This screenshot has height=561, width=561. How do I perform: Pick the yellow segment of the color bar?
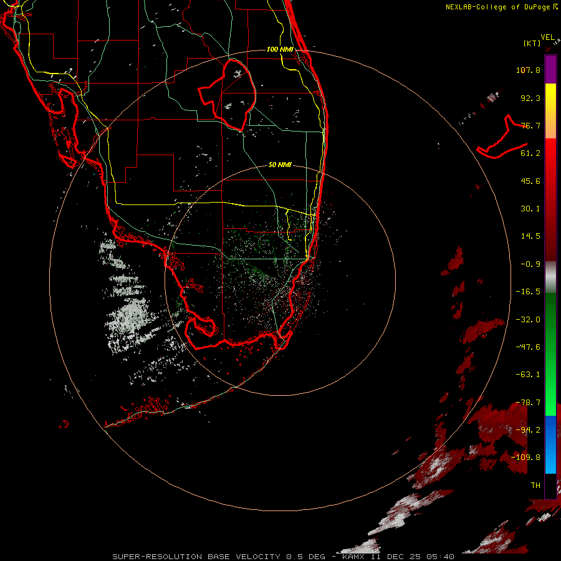point(550,95)
